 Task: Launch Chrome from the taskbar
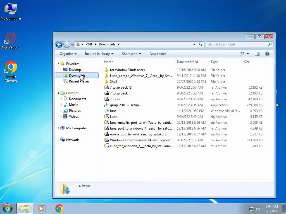pyautogui.click(x=59, y=208)
